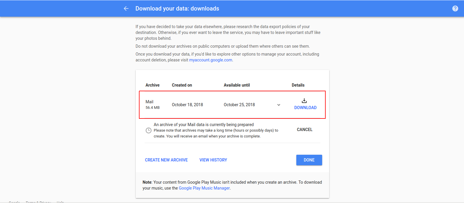Click the Created on column header
464x203 pixels.
pyautogui.click(x=182, y=85)
